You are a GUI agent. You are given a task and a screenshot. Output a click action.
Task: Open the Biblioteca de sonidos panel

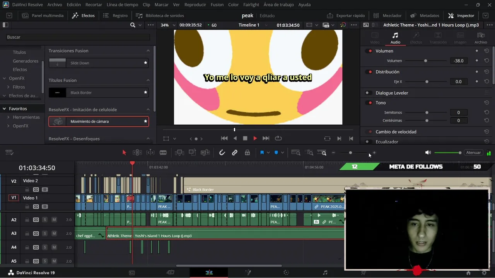click(x=160, y=15)
